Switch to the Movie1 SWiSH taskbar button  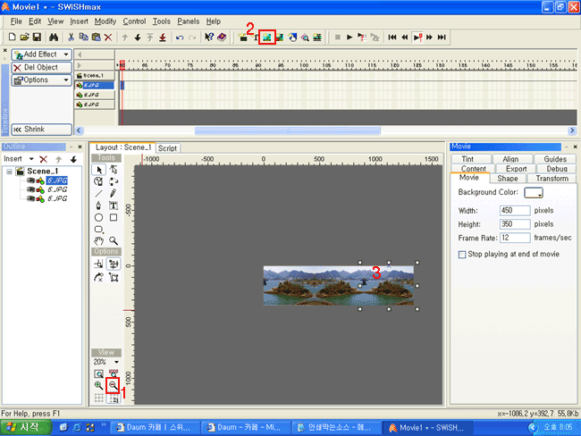pyautogui.click(x=426, y=428)
